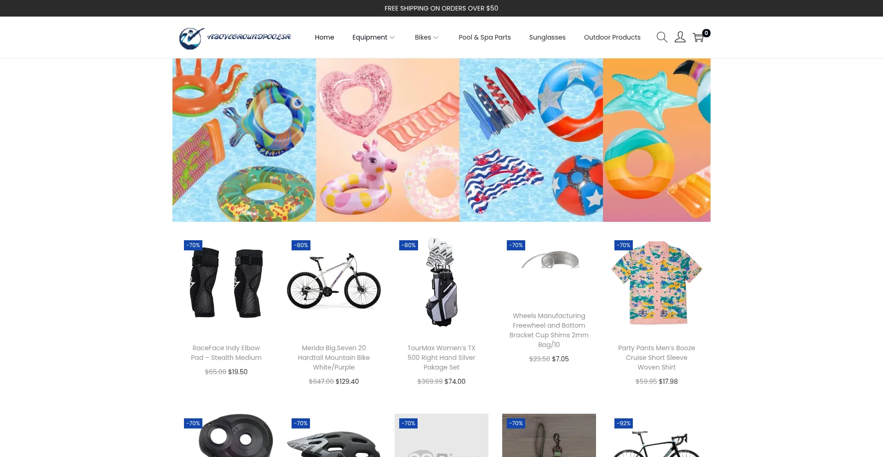Open the Outdoor Products menu item
This screenshot has width=883, height=457.
612,37
